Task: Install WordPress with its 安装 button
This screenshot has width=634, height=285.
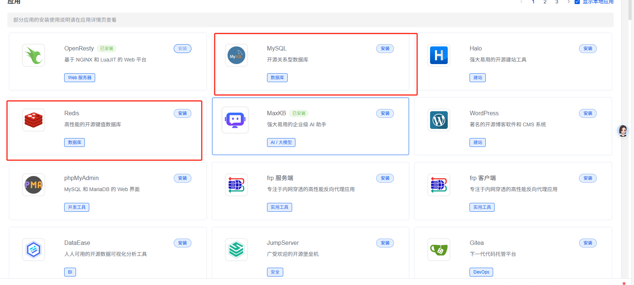Action: (x=588, y=113)
